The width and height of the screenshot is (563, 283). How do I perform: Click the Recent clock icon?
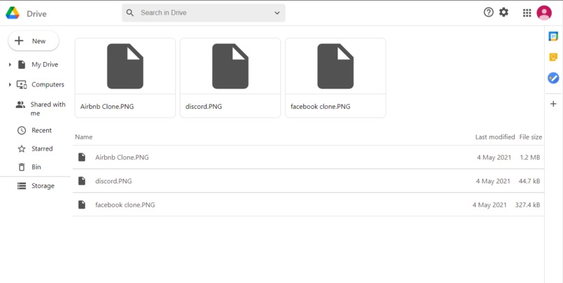(22, 130)
